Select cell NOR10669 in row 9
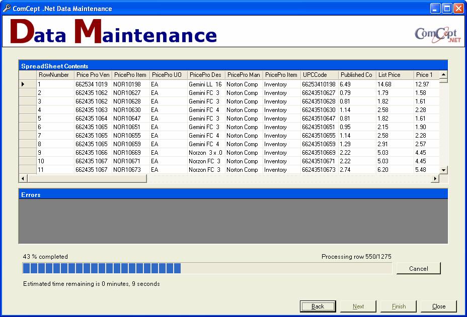The width and height of the screenshot is (467, 317). [130, 153]
